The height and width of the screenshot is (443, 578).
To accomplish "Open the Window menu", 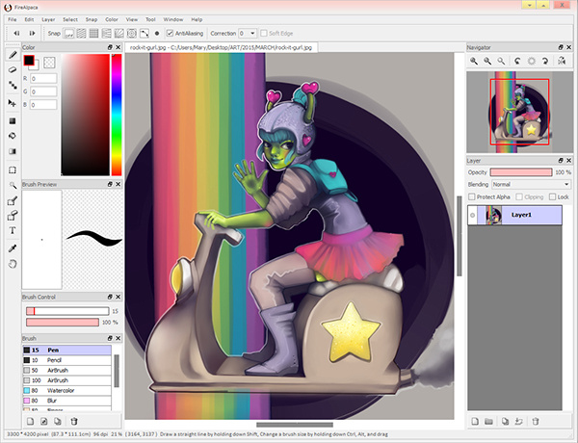I will pos(173,19).
